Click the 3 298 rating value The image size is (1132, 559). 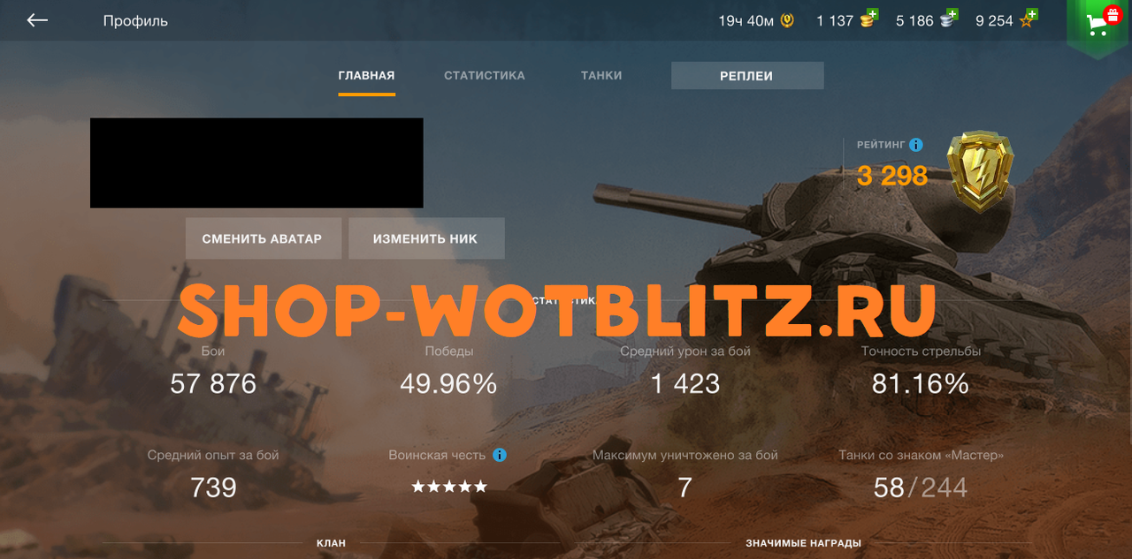click(892, 176)
